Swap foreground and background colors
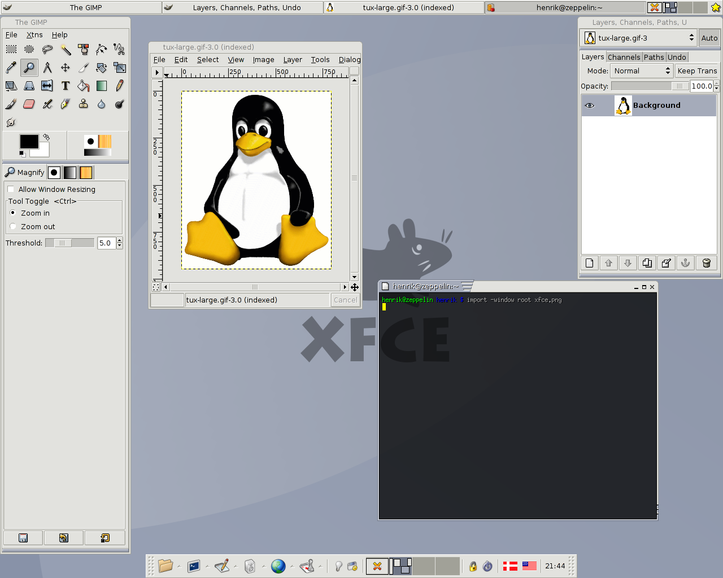This screenshot has height=578, width=723. click(x=46, y=137)
